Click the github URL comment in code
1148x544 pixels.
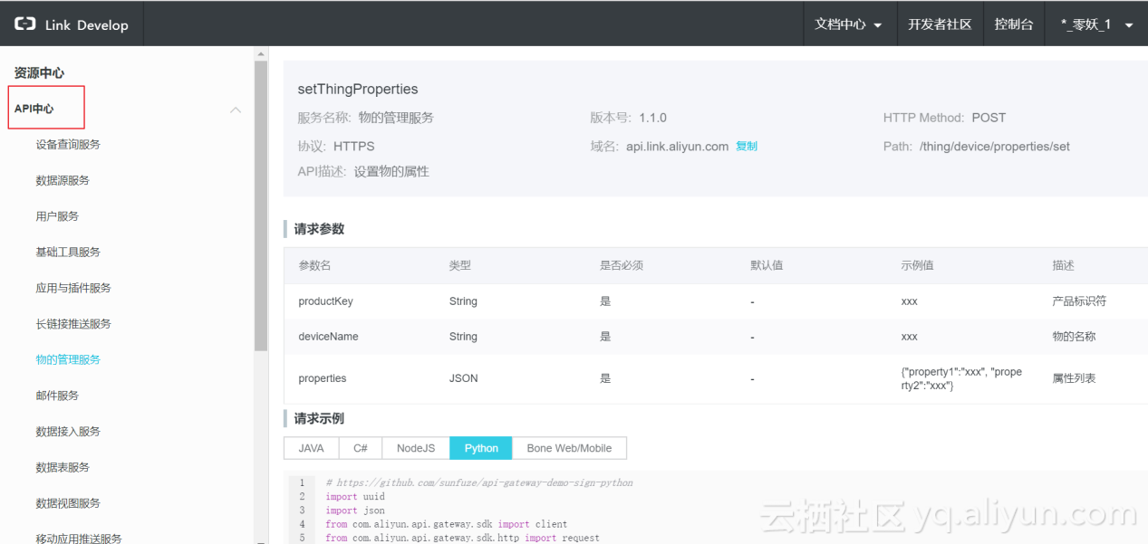click(479, 482)
